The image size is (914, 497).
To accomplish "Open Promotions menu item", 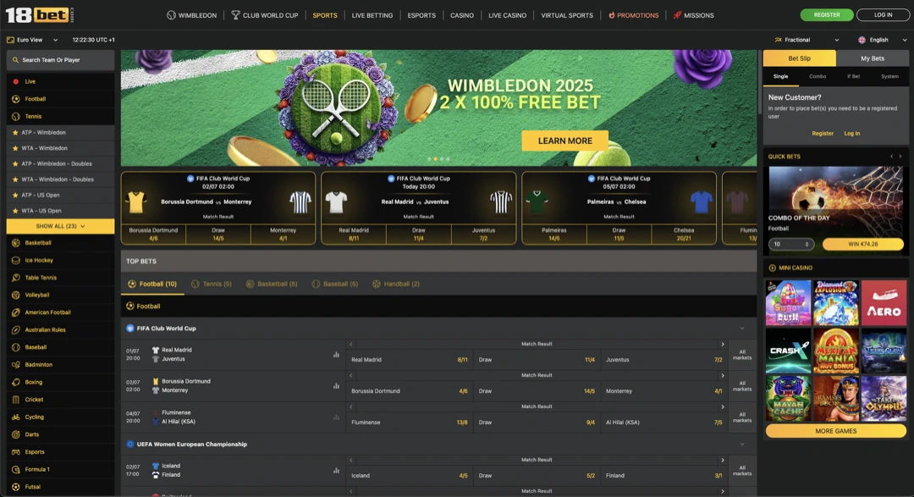I will pos(634,15).
